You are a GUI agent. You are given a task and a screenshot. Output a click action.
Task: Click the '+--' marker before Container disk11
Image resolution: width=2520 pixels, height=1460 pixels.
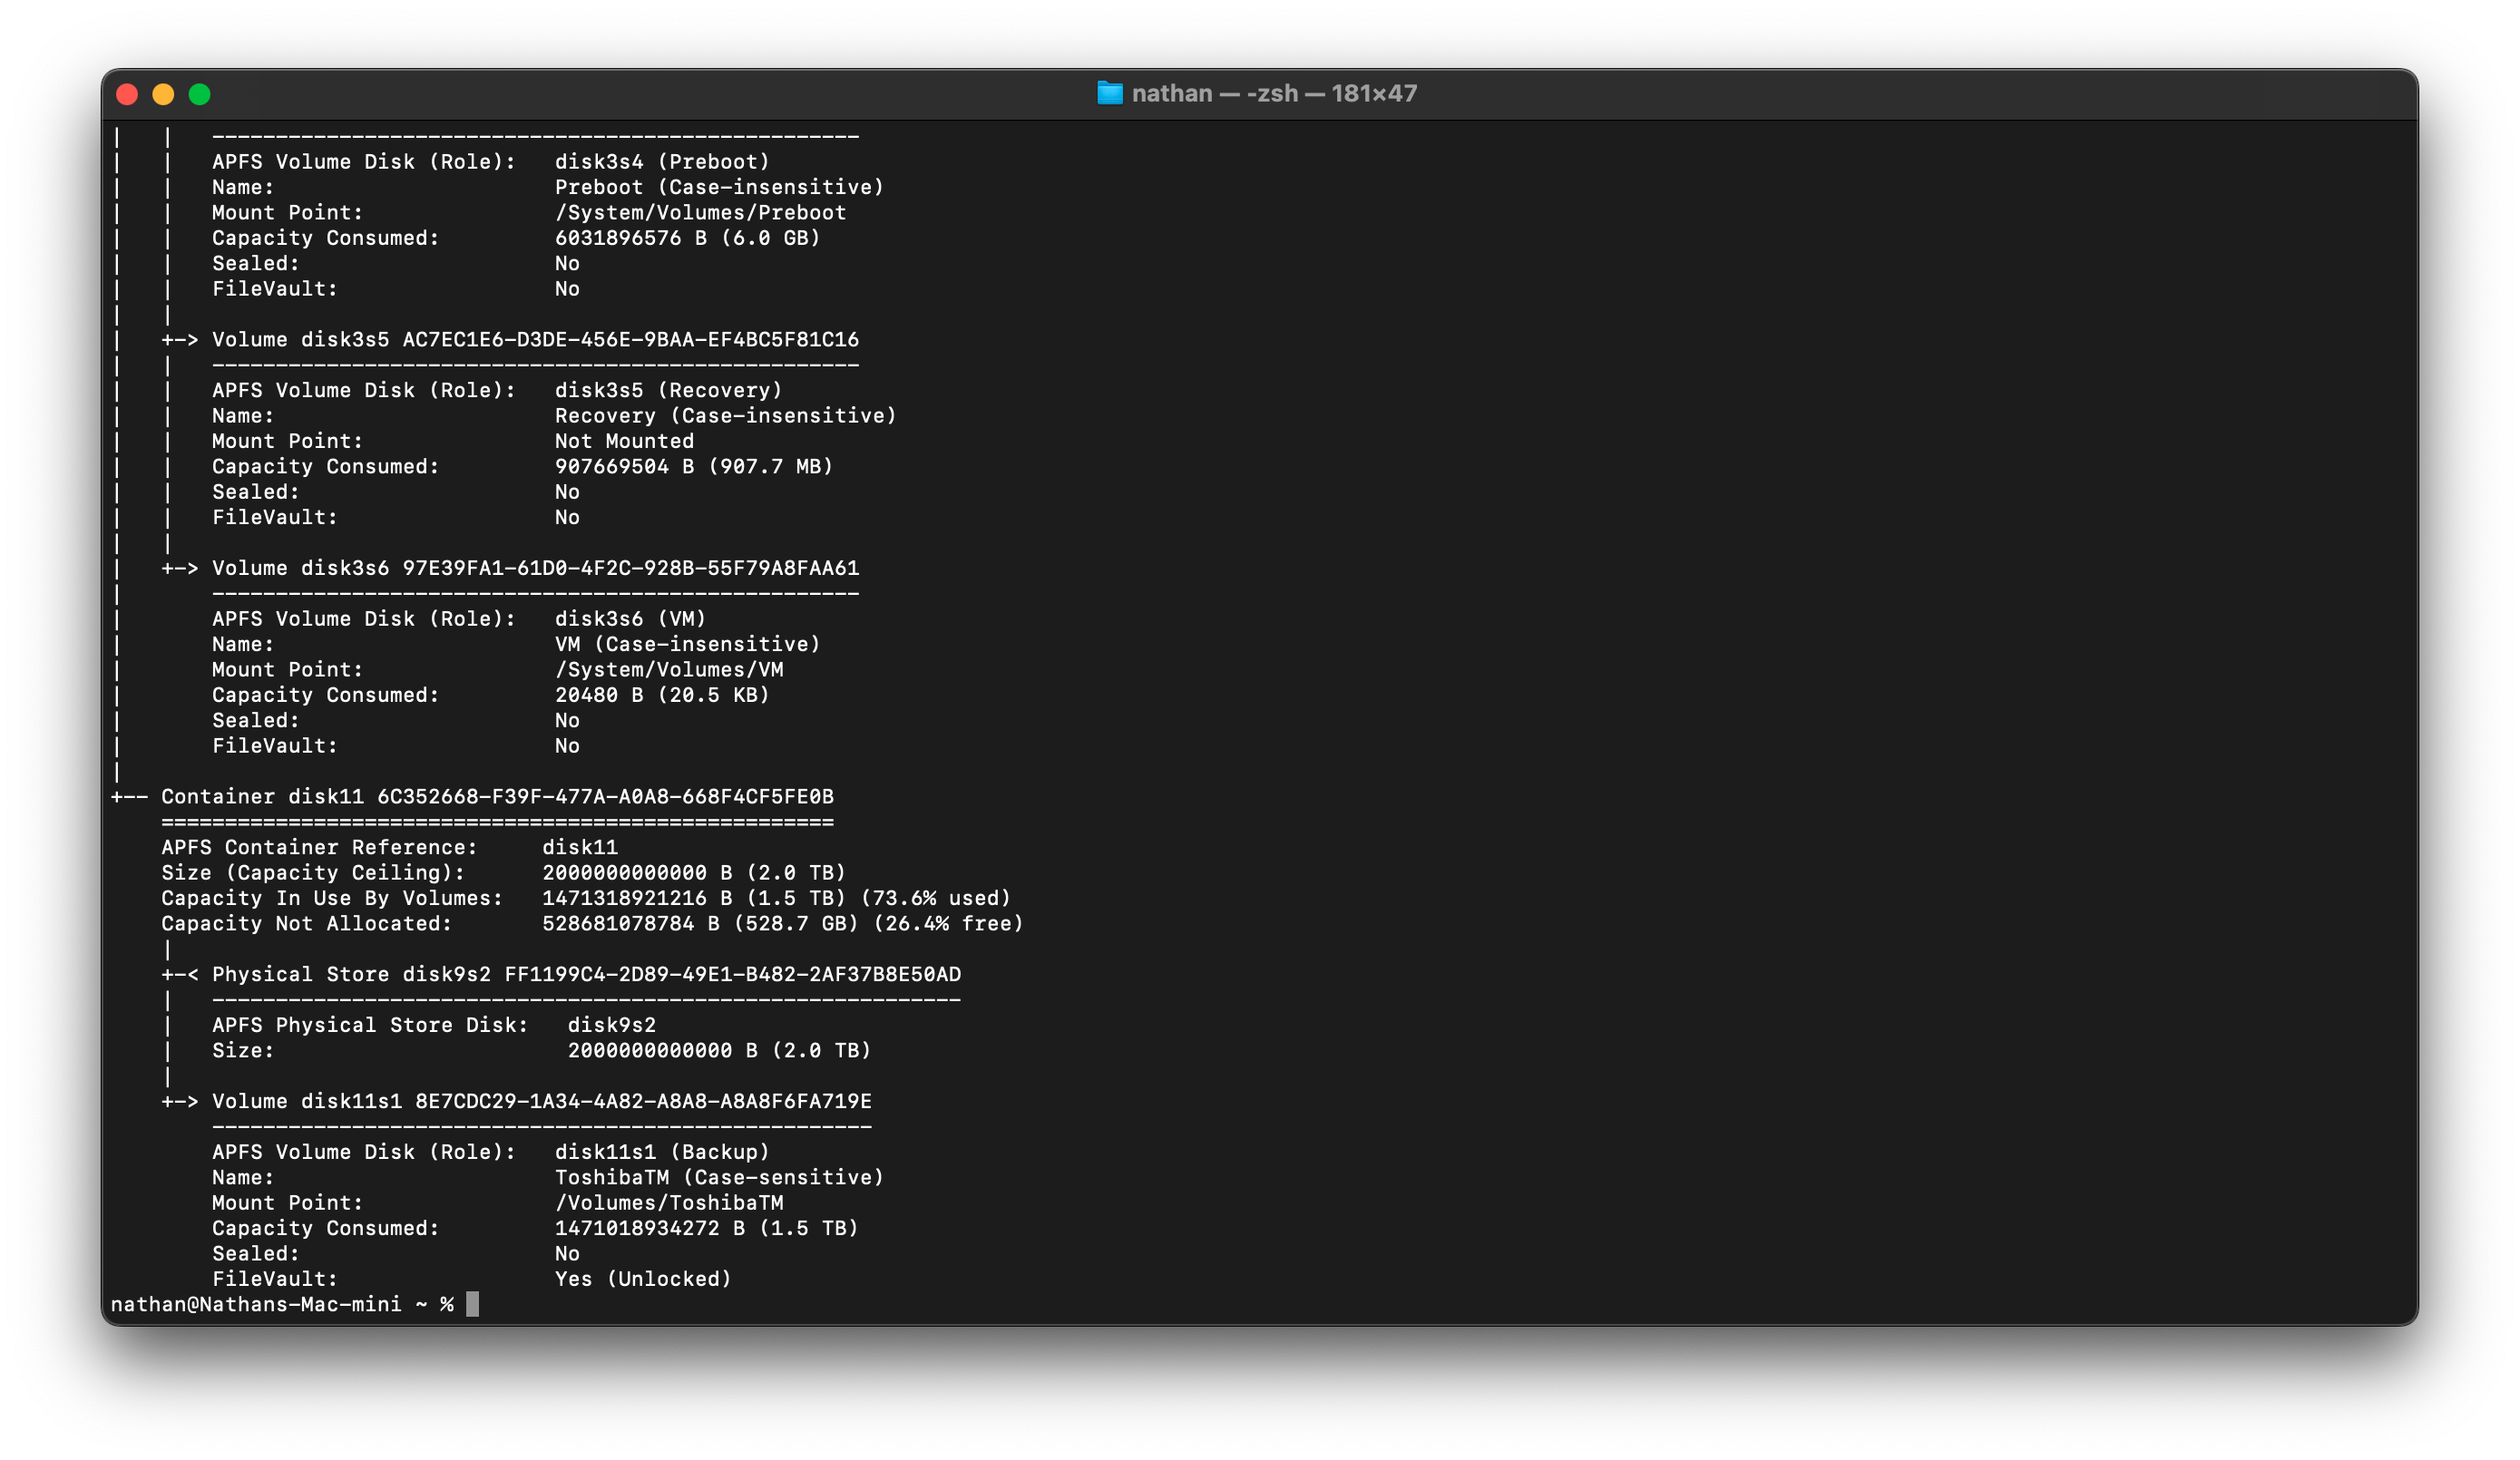point(130,797)
